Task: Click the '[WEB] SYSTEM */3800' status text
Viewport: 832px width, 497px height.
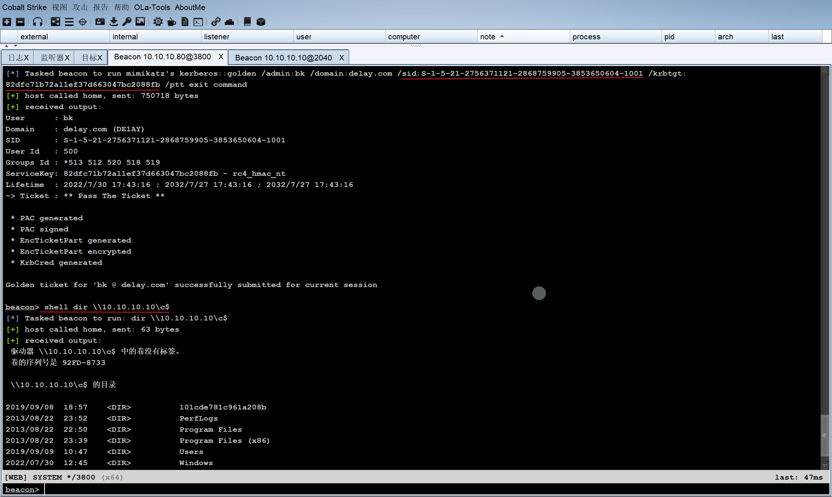Action: click(50, 477)
